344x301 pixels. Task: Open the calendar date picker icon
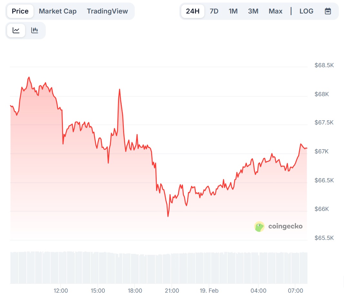328,11
